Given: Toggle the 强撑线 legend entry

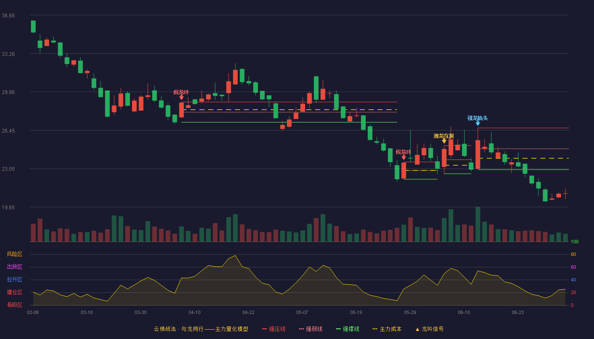Looking at the screenshot, I should click(x=347, y=329).
